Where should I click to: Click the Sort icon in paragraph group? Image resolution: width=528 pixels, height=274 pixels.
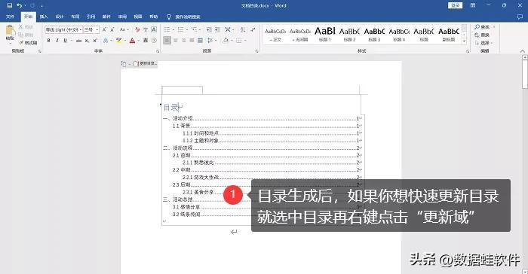[x=243, y=29]
